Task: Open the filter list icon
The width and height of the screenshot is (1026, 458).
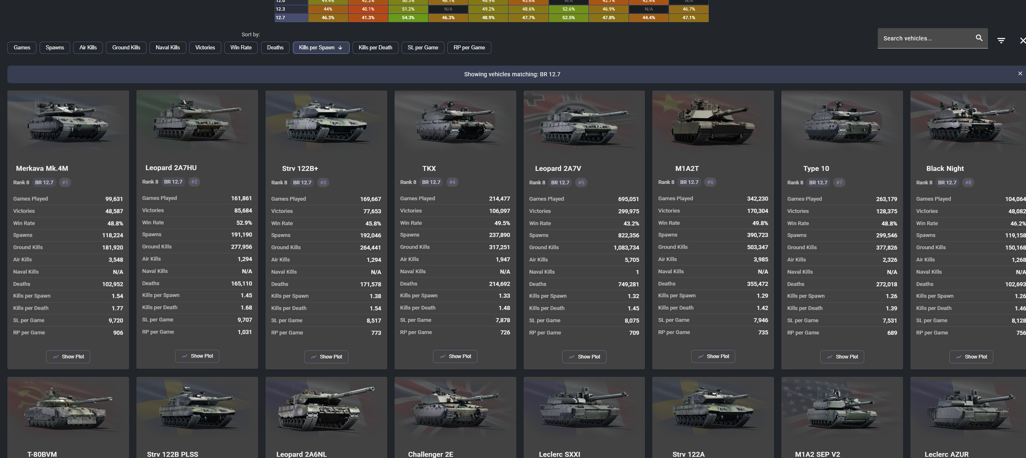Action: [x=1001, y=40]
